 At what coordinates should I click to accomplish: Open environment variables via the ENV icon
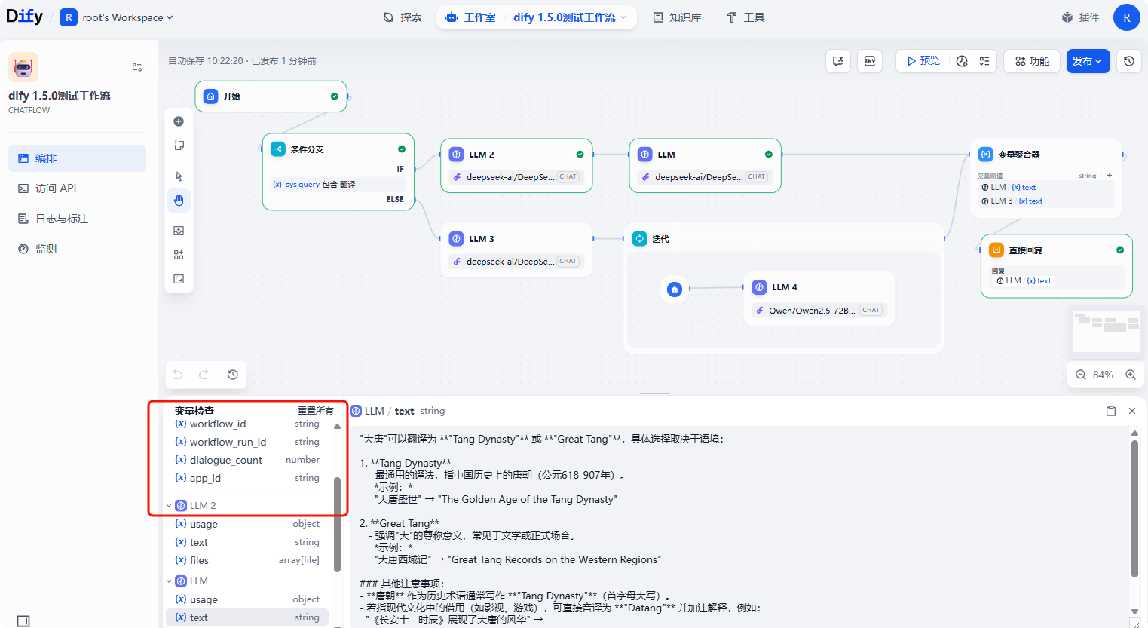click(870, 61)
